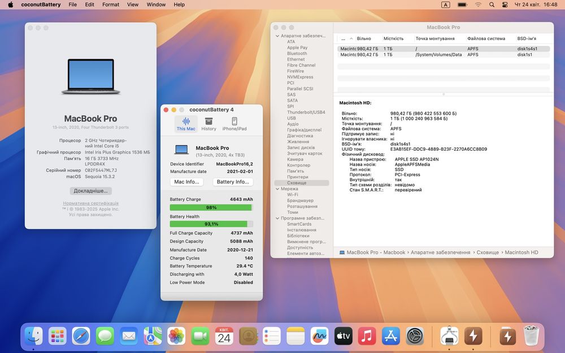Open Apple TV app in the Dock
The width and height of the screenshot is (565, 353).
(343, 337)
